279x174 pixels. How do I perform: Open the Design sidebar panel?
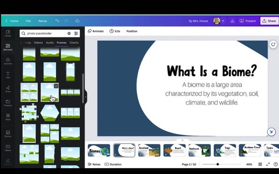(x=8, y=33)
